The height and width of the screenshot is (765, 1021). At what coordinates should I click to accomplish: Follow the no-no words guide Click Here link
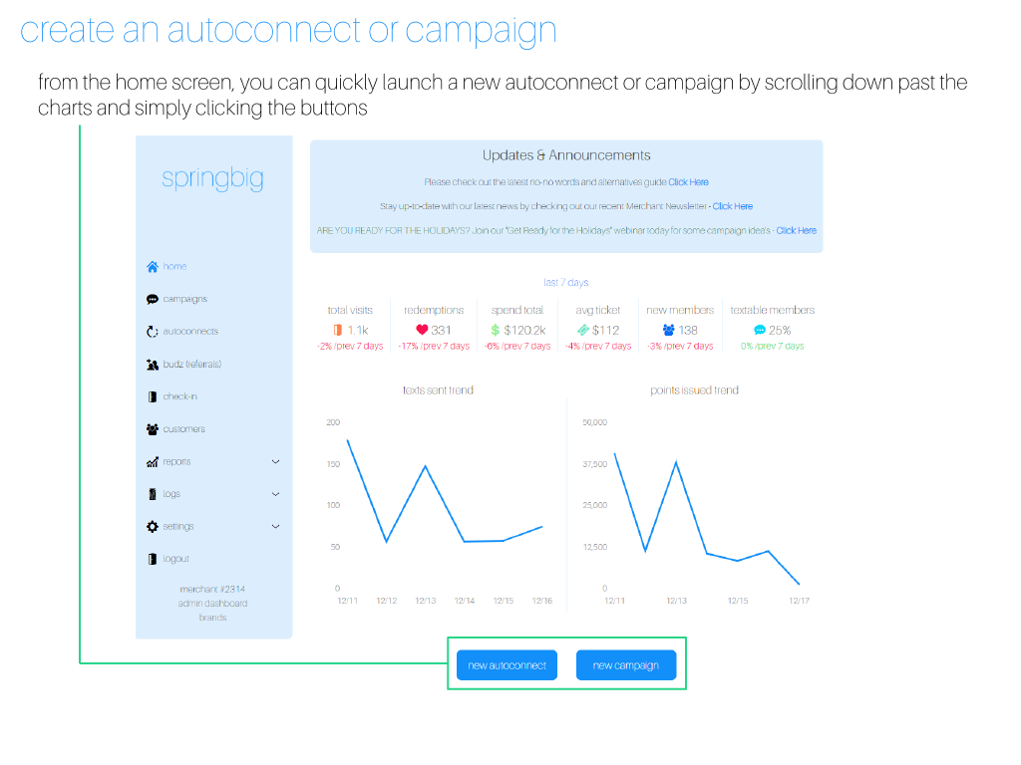688,182
